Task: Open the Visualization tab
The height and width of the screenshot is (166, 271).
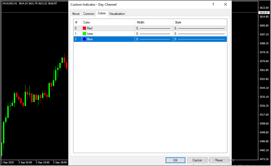Action: (x=117, y=14)
